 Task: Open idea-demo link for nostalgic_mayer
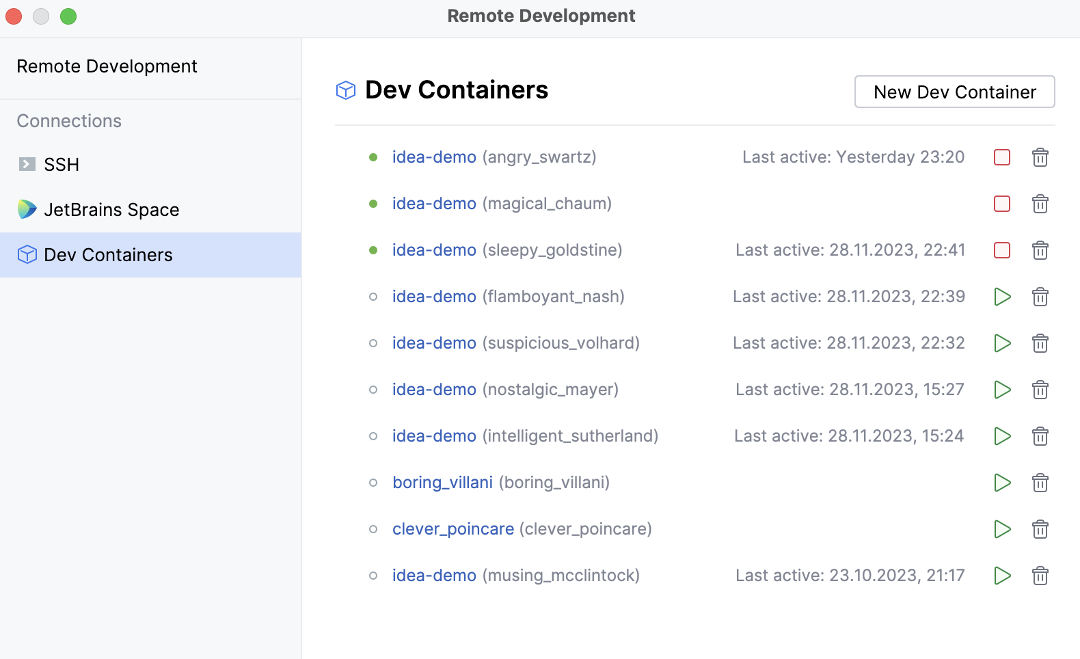click(x=434, y=390)
